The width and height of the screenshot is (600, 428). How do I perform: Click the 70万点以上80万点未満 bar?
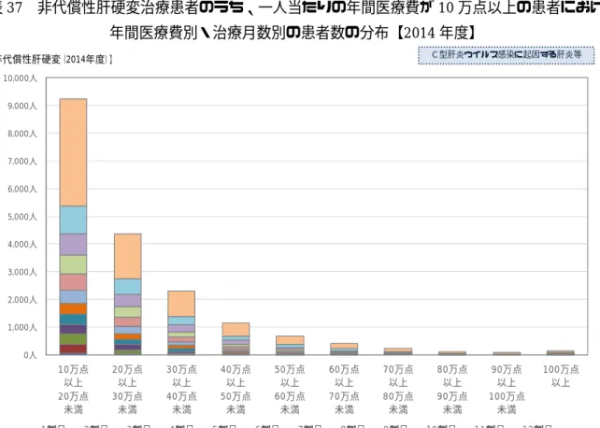coord(398,351)
